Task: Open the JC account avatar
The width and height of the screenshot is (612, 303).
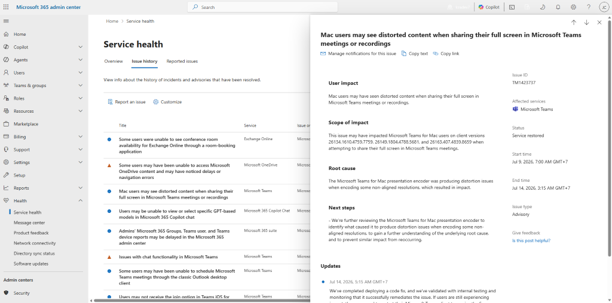Action: [x=604, y=7]
